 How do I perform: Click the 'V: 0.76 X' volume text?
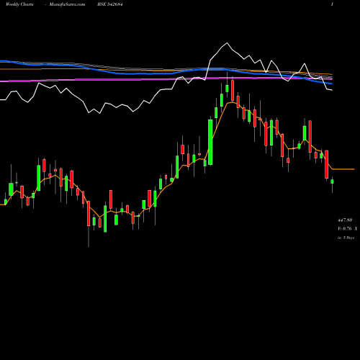click(348, 229)
